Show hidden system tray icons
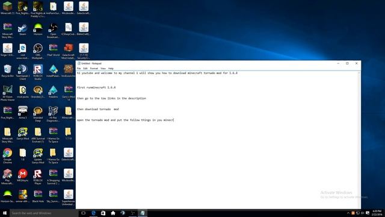 (348, 213)
